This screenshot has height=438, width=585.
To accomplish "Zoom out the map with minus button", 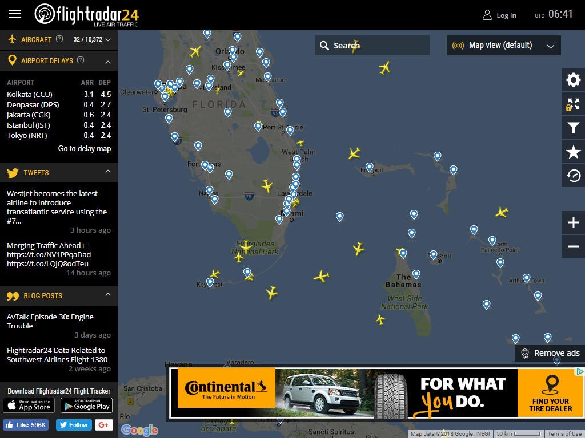I will tap(574, 246).
